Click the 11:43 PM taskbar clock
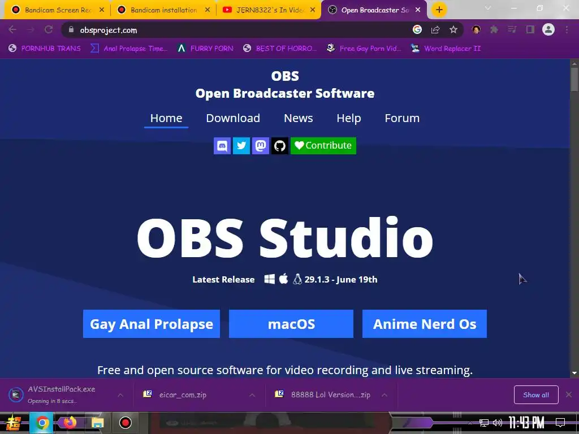Viewport: 579px width, 434px height. pyautogui.click(x=526, y=423)
